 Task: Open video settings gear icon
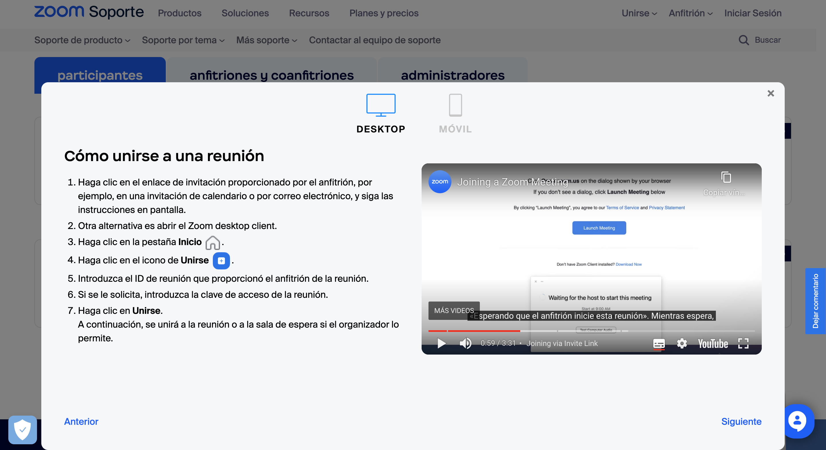point(682,343)
